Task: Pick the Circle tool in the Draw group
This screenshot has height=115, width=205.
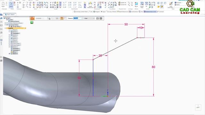Action: pos(23,7)
